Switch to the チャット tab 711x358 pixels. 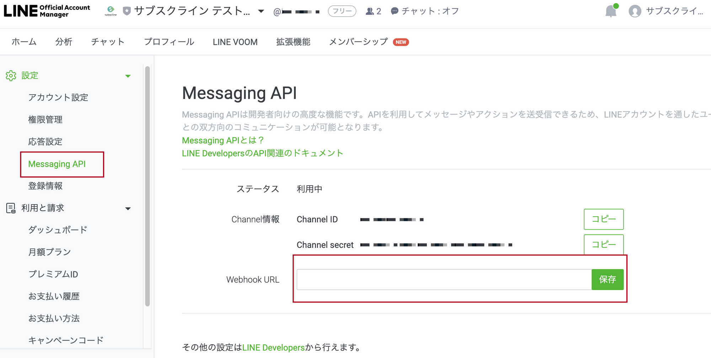[x=108, y=42]
